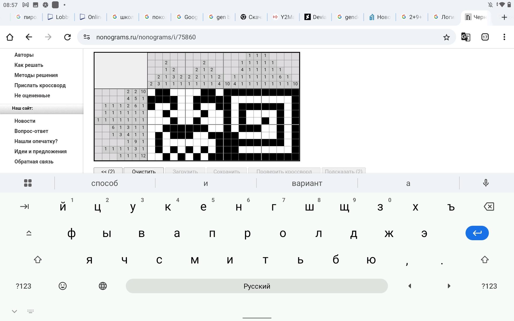Tap the keyboard microphone icon
The image size is (514, 321).
[x=486, y=183]
